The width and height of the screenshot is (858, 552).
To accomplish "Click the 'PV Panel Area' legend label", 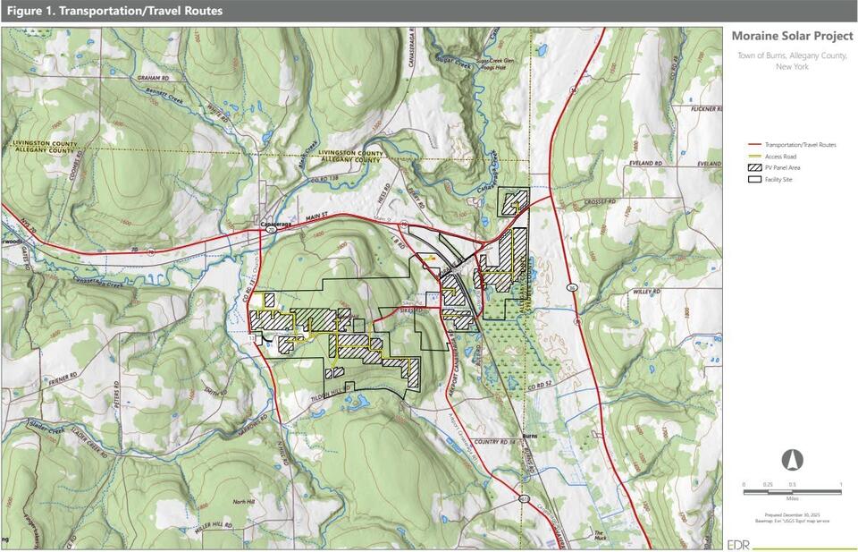I will pyautogui.click(x=783, y=167).
